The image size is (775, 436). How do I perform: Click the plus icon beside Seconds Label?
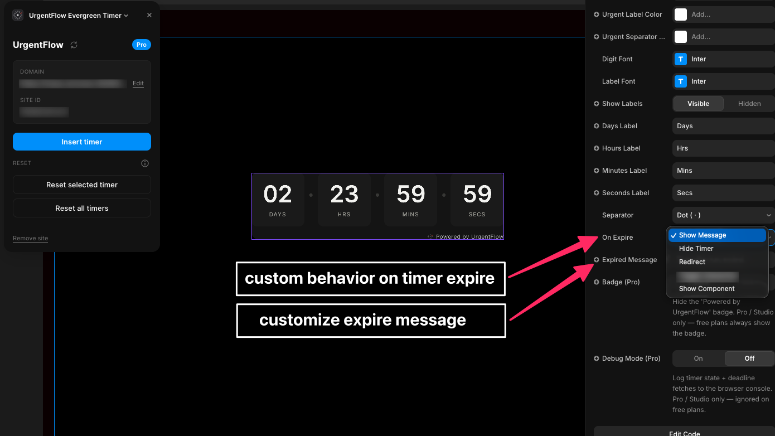597,193
